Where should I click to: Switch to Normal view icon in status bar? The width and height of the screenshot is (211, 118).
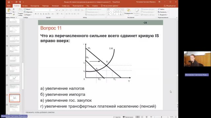(137, 117)
